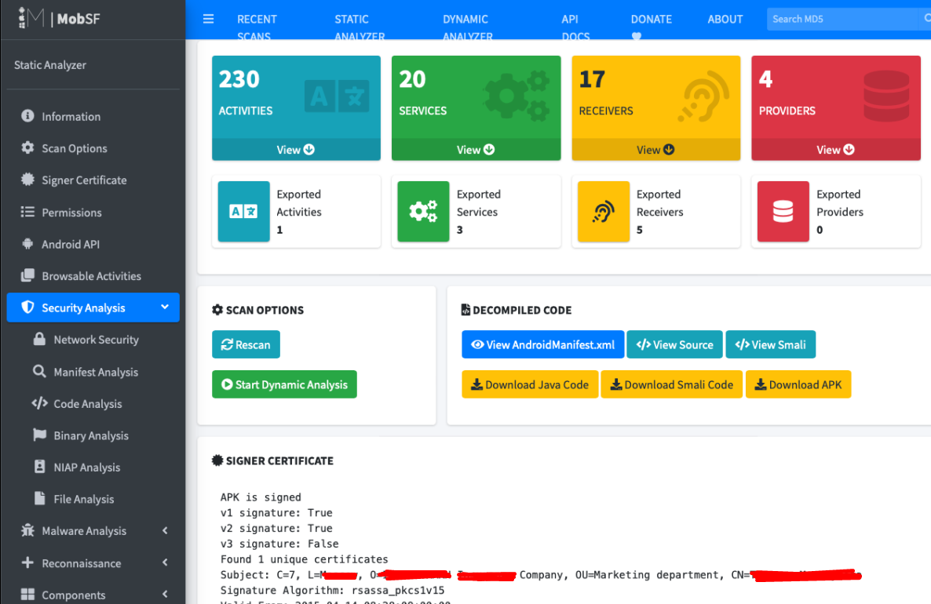Screen dimensions: 931x604
Task: Click Start Dynamic Analysis button
Action: point(284,384)
